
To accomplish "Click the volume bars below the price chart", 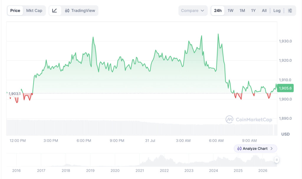I will 142,128.
